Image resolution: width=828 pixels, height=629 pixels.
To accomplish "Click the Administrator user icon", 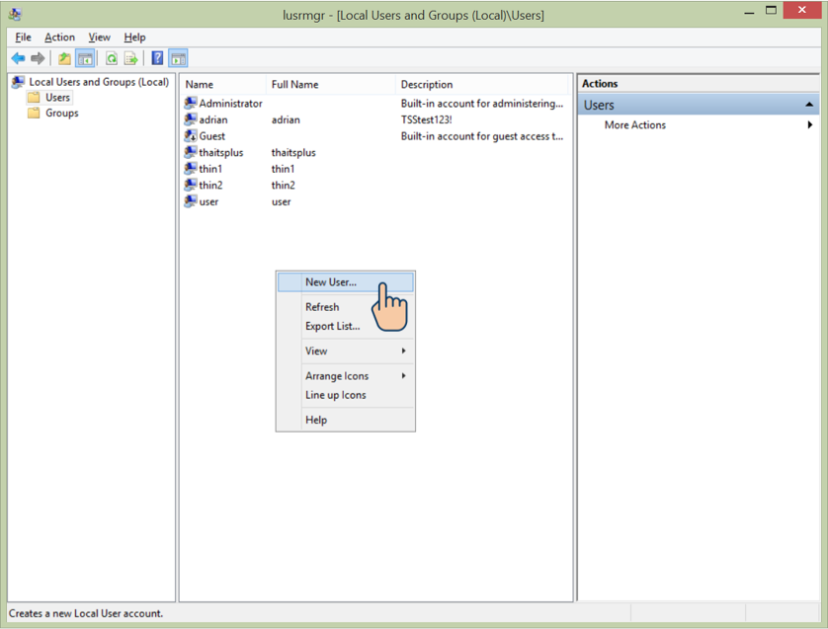I will pyautogui.click(x=190, y=103).
